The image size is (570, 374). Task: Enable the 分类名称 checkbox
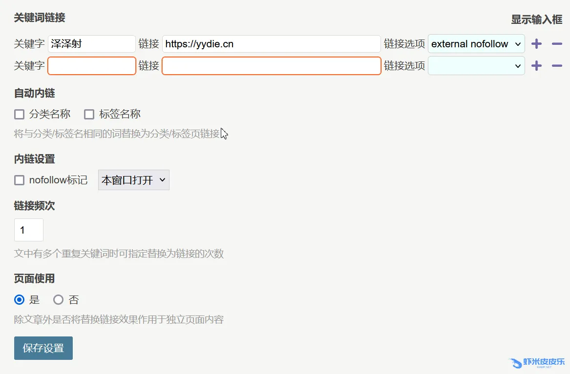click(20, 115)
